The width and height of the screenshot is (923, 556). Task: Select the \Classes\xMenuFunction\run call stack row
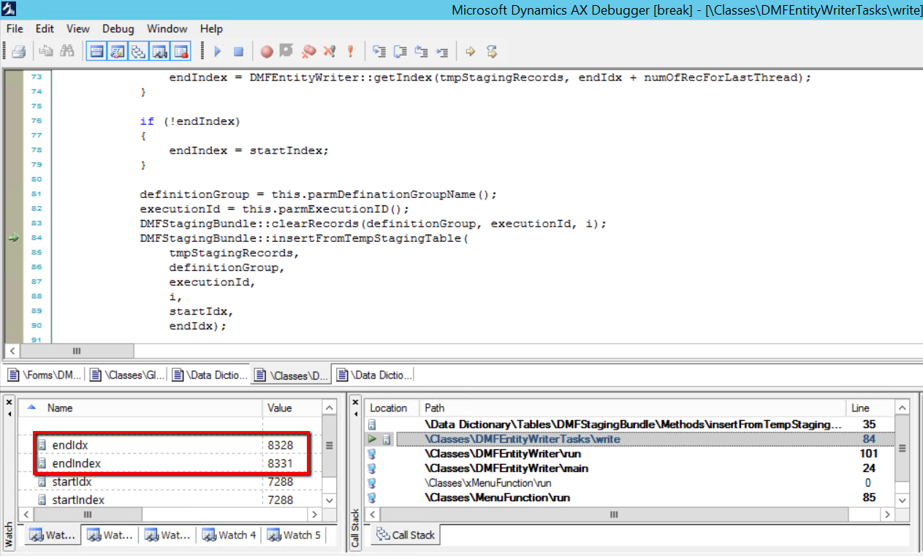[x=630, y=483]
